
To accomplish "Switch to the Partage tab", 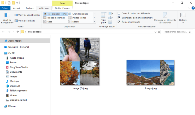I will [x=30, y=8].
